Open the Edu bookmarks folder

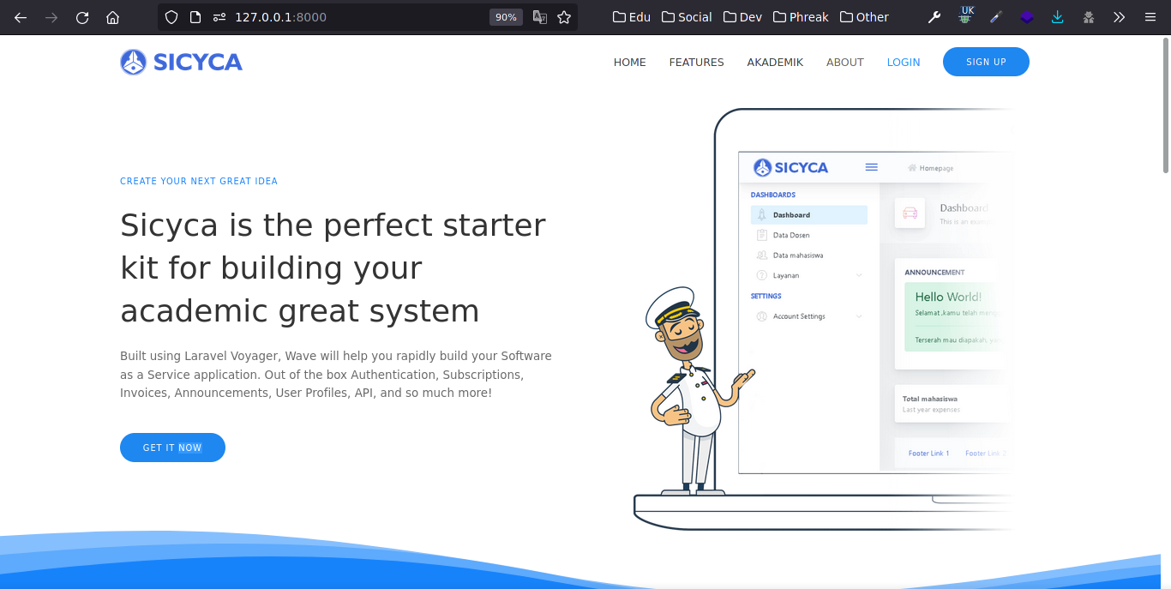coord(632,17)
